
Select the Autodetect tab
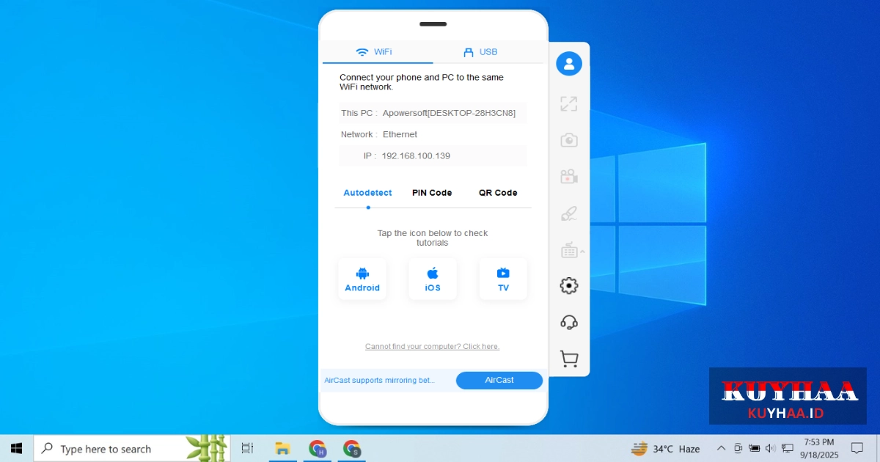(367, 193)
